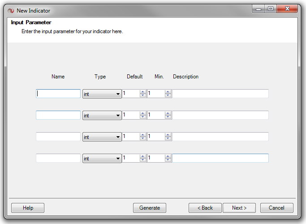
Task: Click the Min. column header label
Action: click(x=159, y=77)
